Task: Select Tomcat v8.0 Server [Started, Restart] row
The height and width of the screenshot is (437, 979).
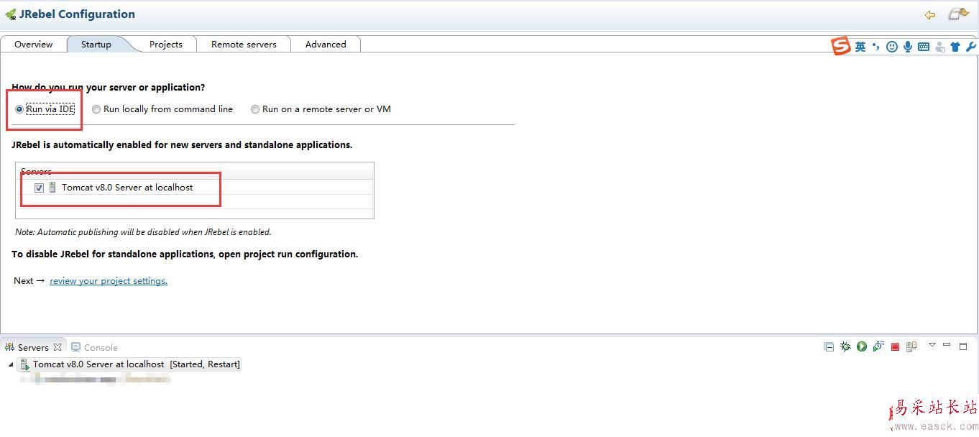Action: coord(129,364)
